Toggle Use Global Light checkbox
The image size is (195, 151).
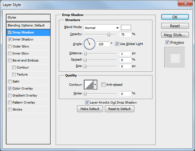coord(117,44)
